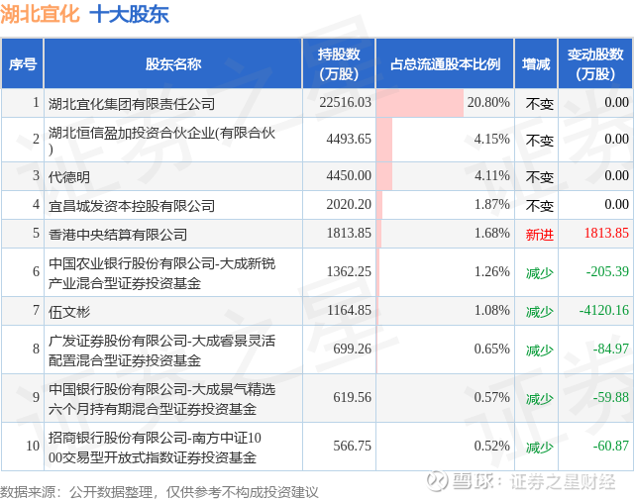The height and width of the screenshot is (501, 634).
Task: Click the 4.15% proportion bar
Action: 384,140
